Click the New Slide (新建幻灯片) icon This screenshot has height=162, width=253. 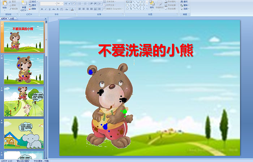pos(24,3)
